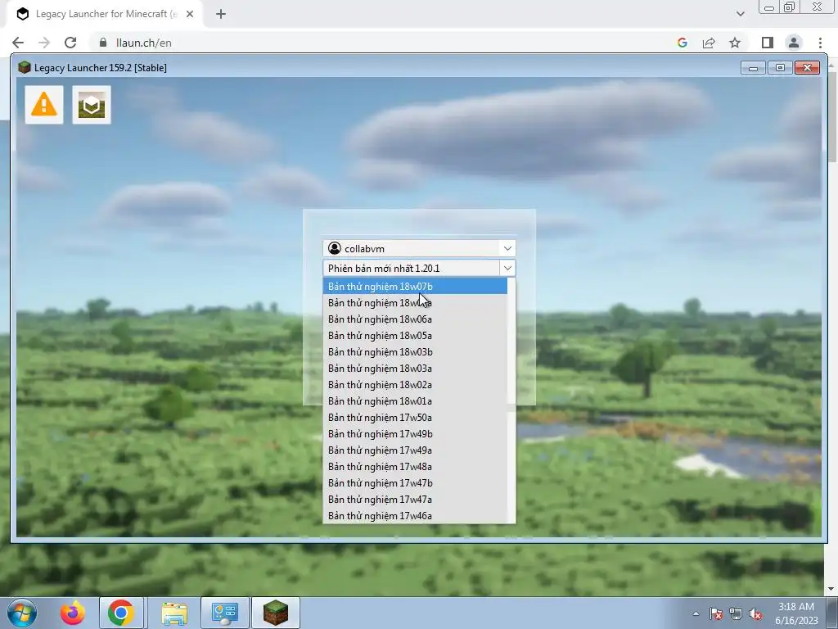
Task: Open Chrome side panel icon
Action: (768, 43)
